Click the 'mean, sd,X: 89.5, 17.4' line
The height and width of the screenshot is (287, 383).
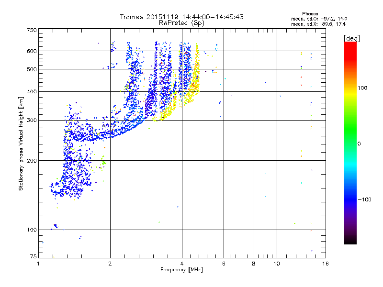[x=318, y=24]
